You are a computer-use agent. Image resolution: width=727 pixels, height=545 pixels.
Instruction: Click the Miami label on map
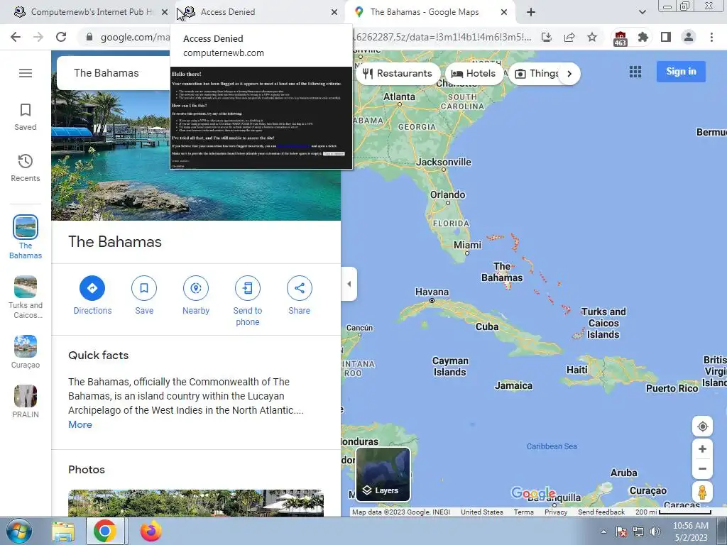(x=467, y=245)
